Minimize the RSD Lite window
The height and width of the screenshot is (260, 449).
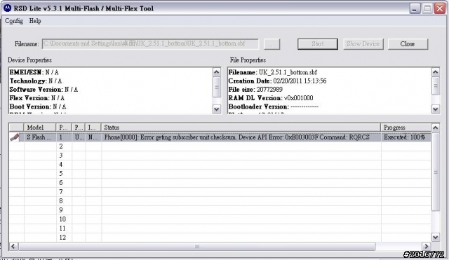pyautogui.click(x=415, y=8)
